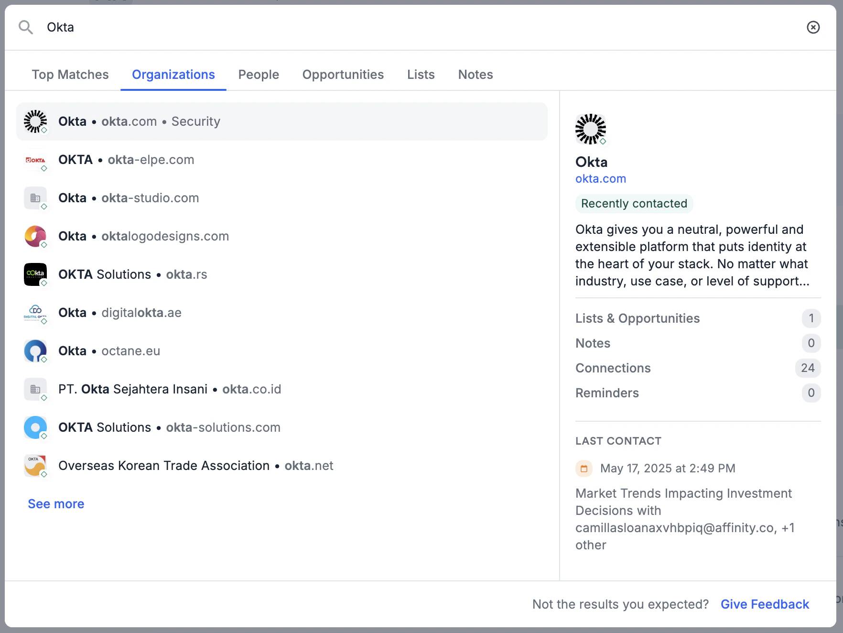
Task: Clear the Okta search query
Action: tap(813, 27)
